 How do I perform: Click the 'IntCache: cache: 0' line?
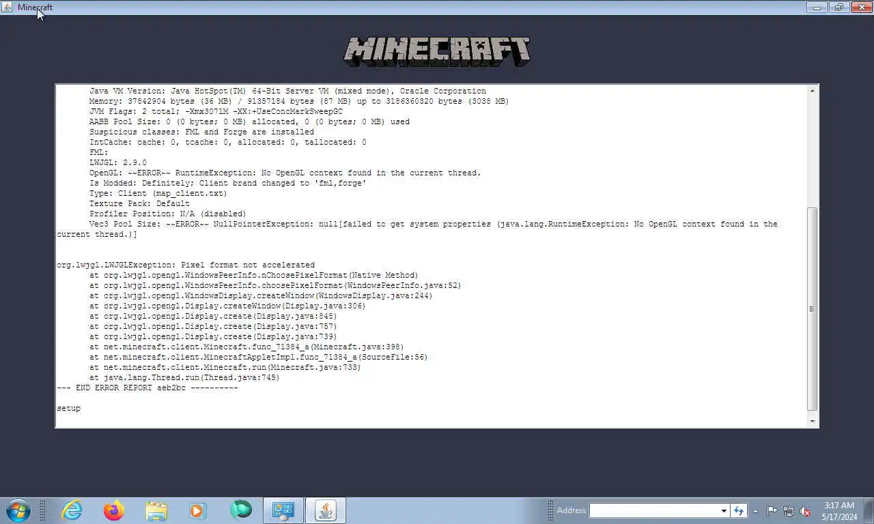[227, 142]
